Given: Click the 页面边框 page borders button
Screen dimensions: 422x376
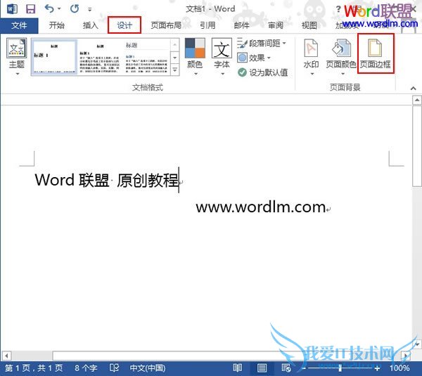Looking at the screenshot, I should click(376, 53).
